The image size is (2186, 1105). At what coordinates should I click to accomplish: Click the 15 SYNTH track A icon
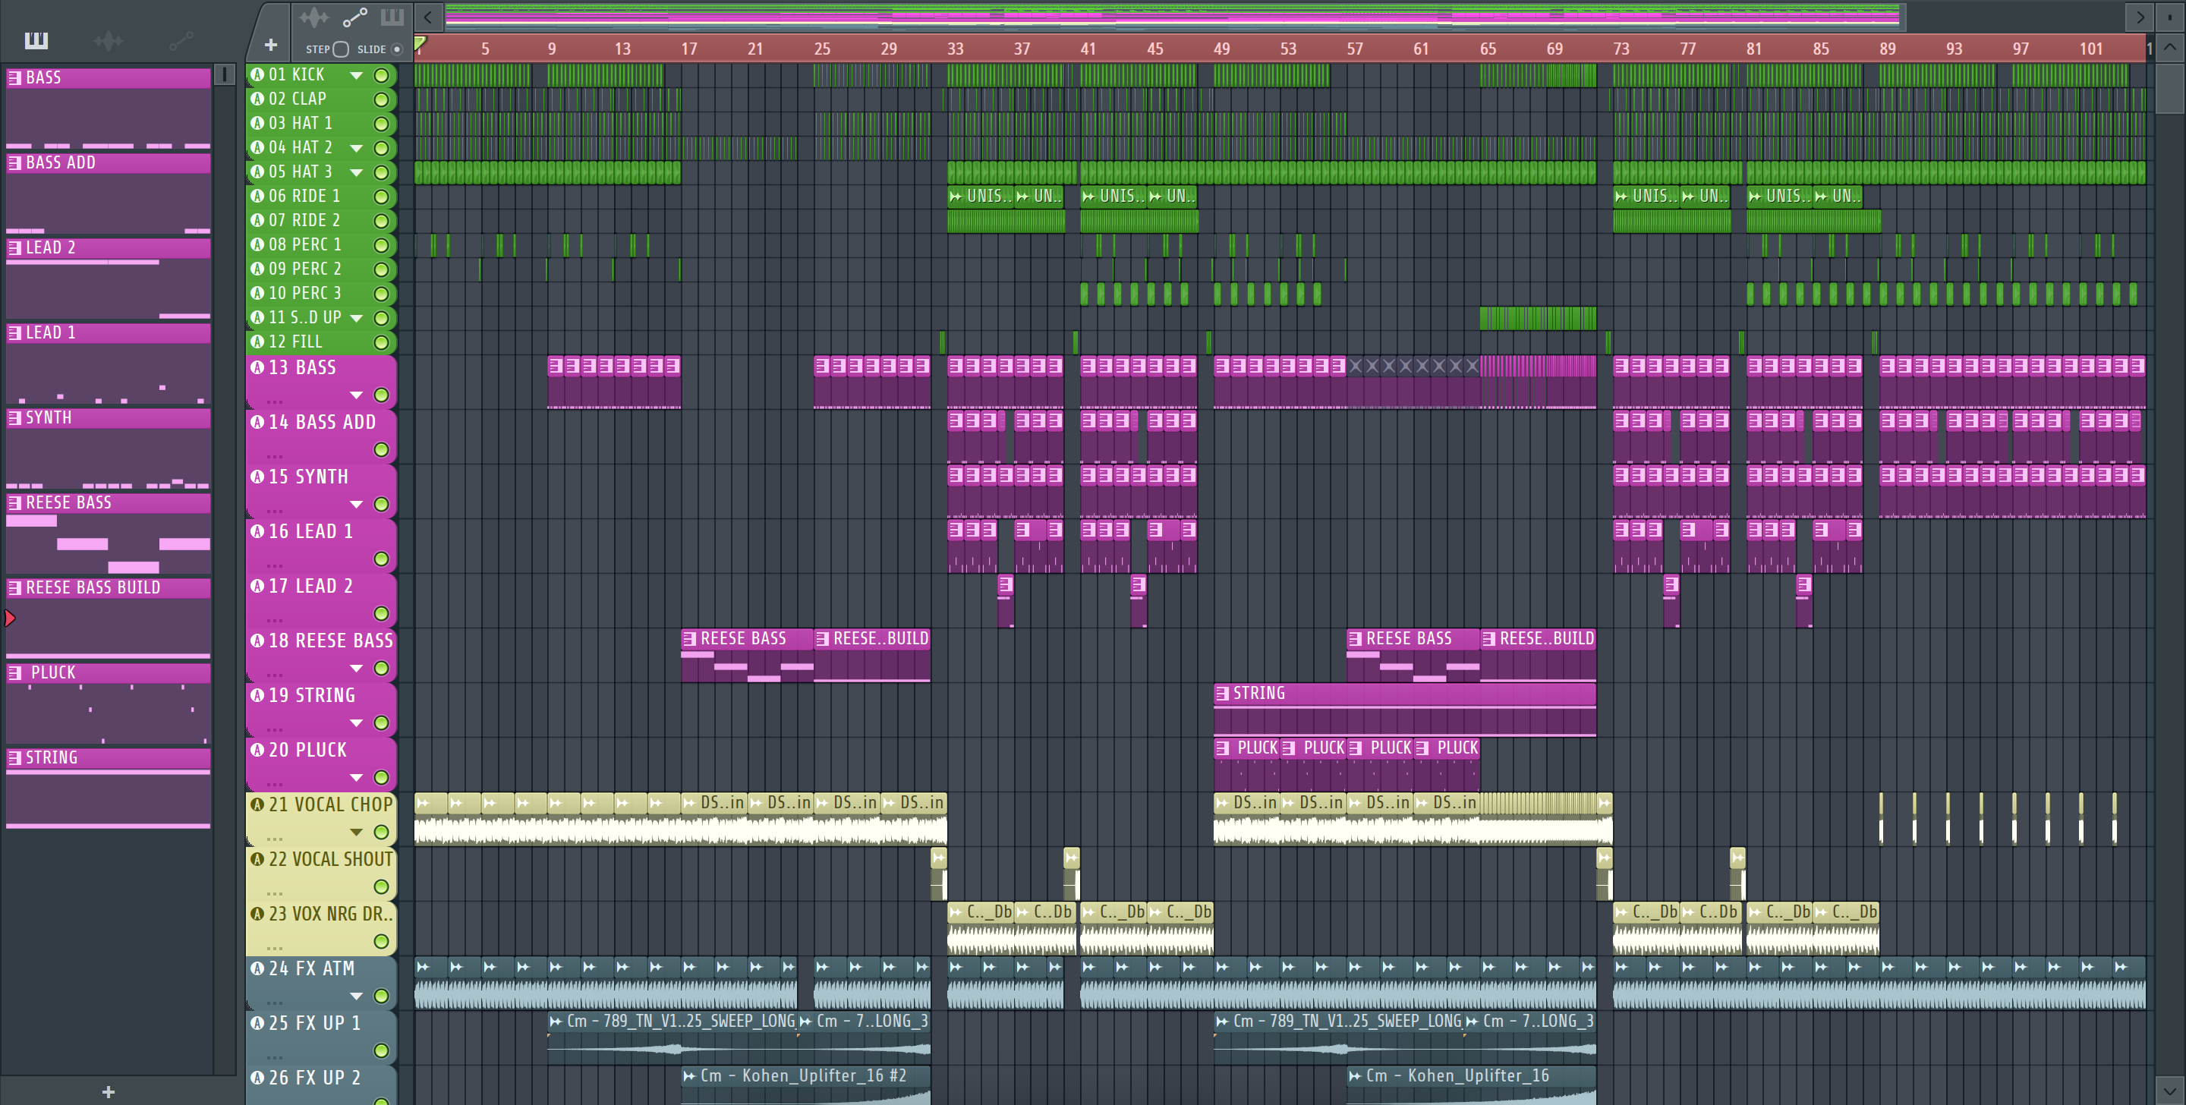click(x=257, y=477)
